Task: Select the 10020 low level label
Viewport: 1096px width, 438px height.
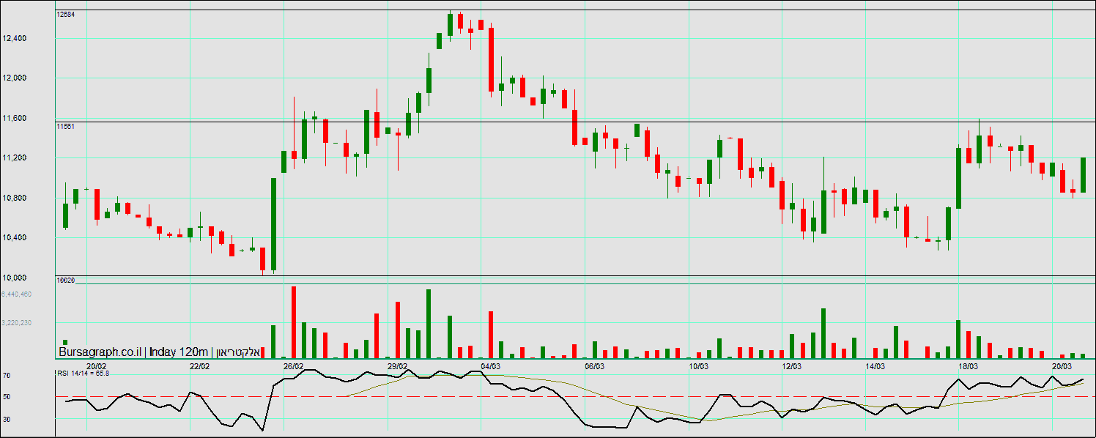Action: (66, 281)
